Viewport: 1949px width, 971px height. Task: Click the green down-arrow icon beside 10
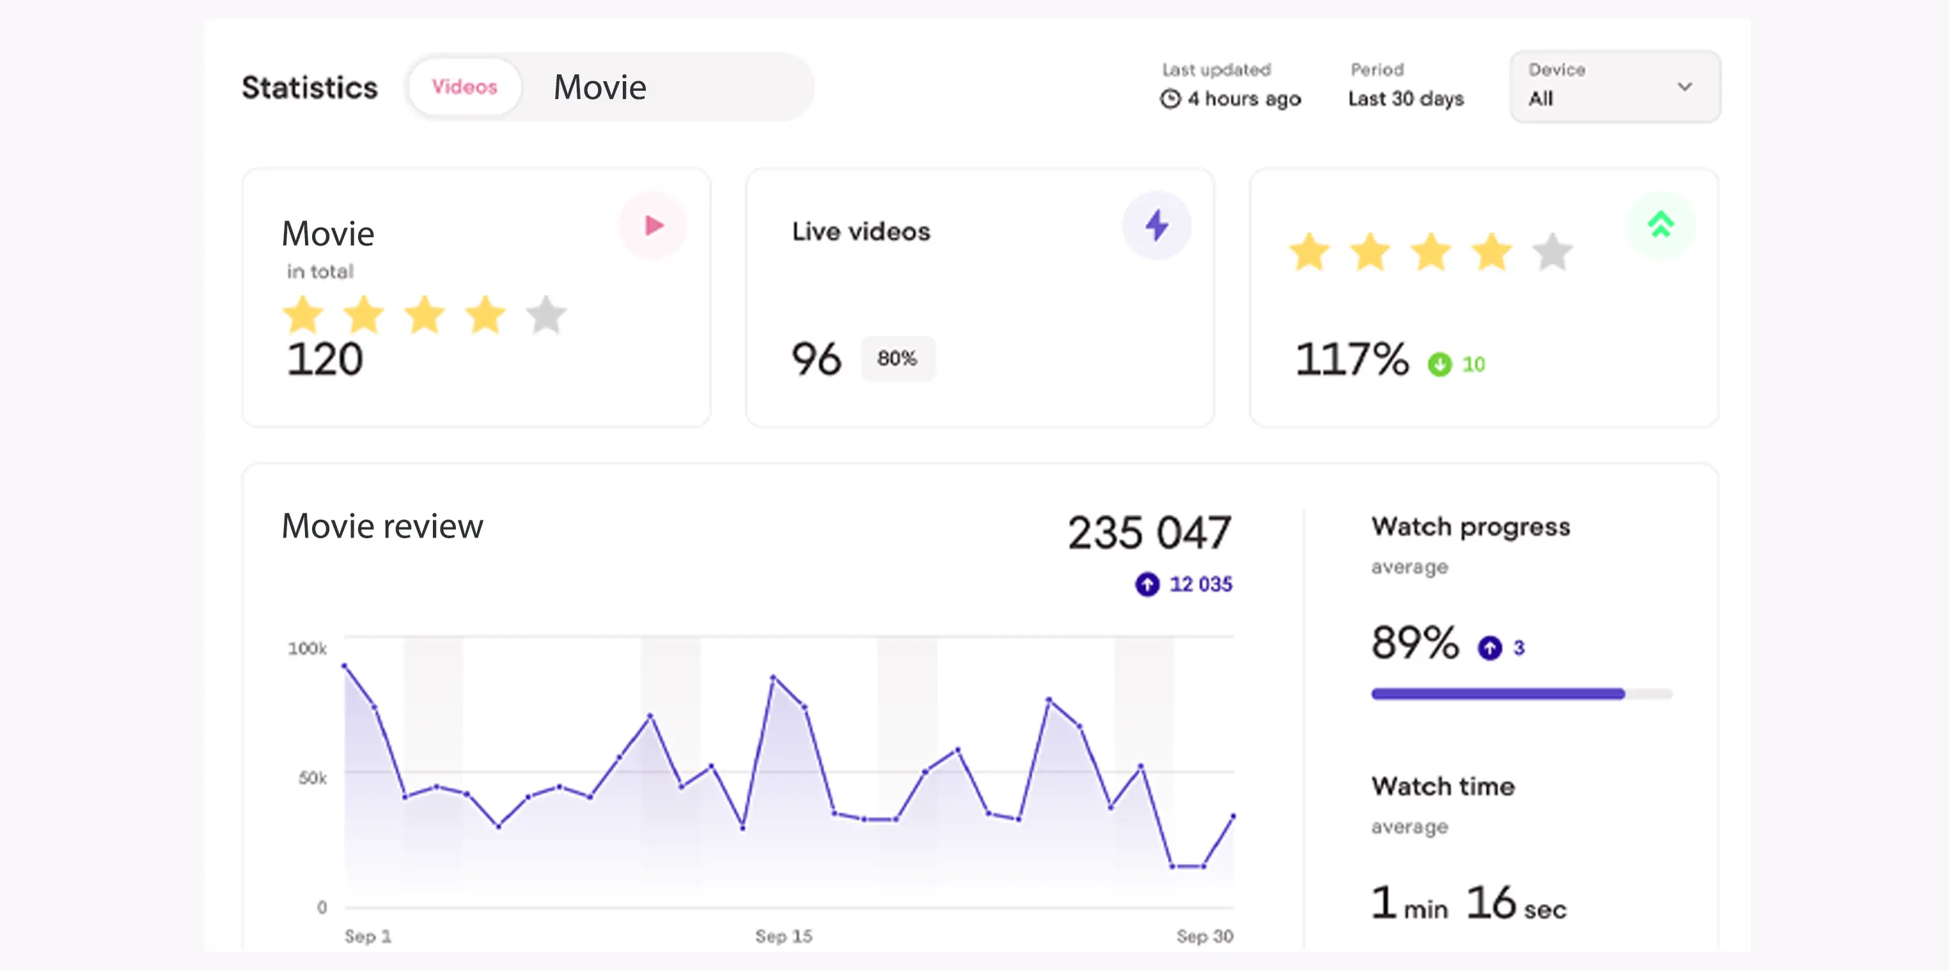[x=1439, y=364]
